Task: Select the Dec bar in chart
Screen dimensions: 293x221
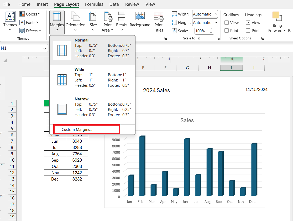Action: click(254, 169)
